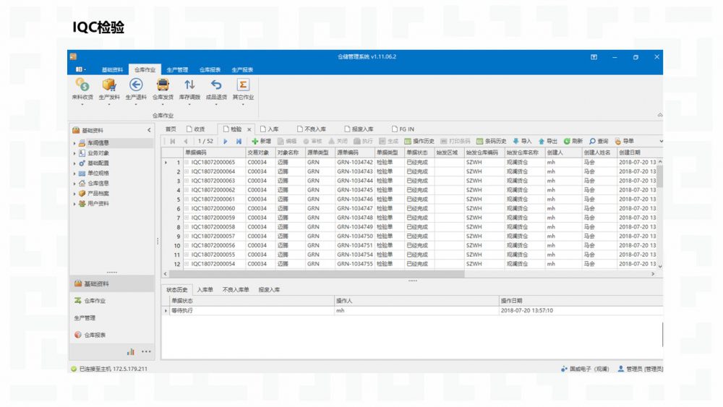Expand the 仓库信息 tree node
This screenshot has height=407, width=723.
pyautogui.click(x=74, y=184)
